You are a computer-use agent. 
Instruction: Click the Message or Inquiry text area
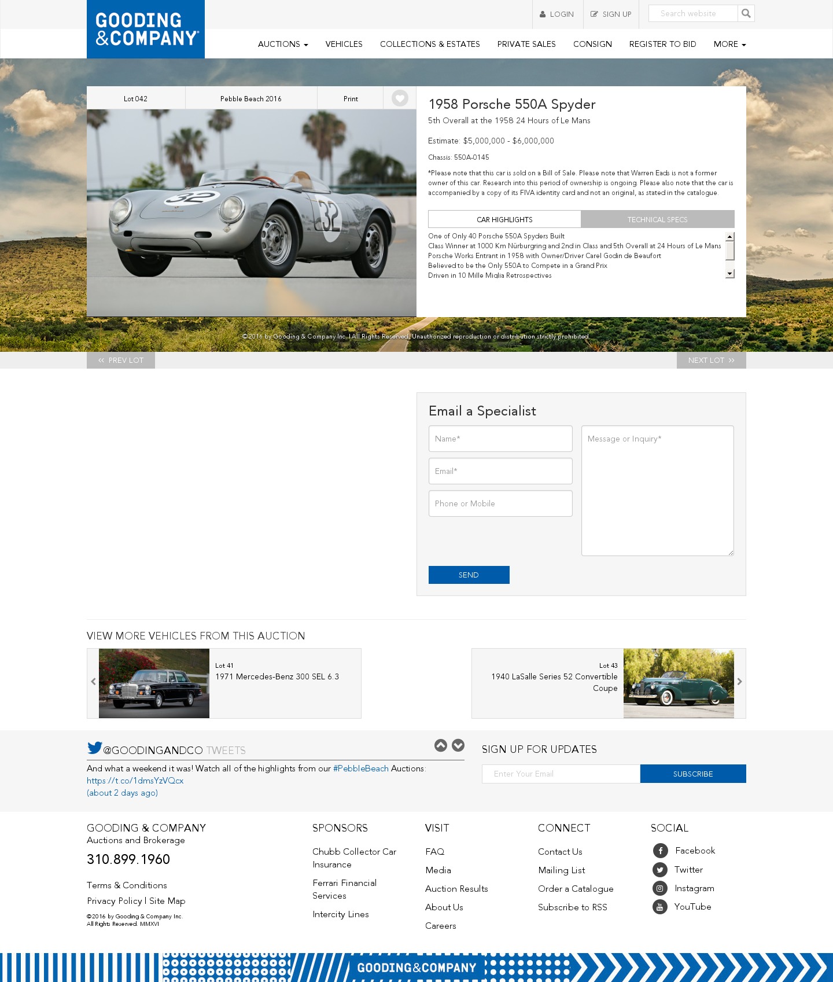pyautogui.click(x=658, y=491)
